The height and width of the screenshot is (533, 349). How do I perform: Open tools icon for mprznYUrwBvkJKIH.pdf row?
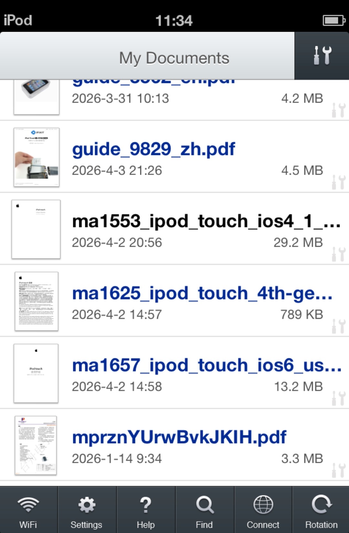point(339,470)
